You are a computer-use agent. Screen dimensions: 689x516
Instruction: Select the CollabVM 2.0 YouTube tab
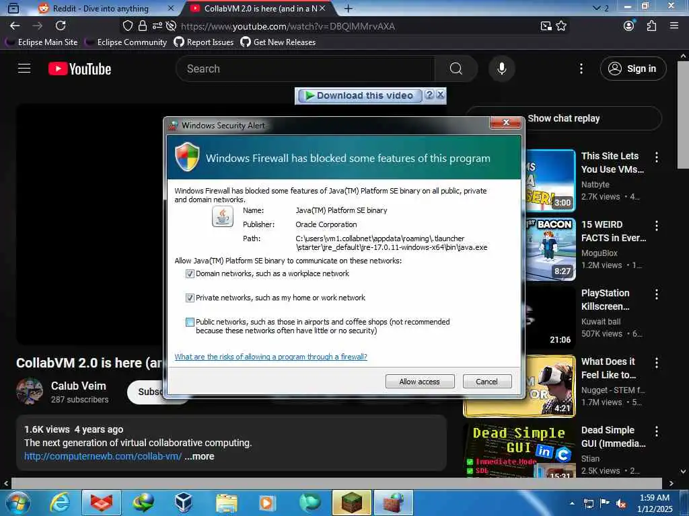point(258,8)
